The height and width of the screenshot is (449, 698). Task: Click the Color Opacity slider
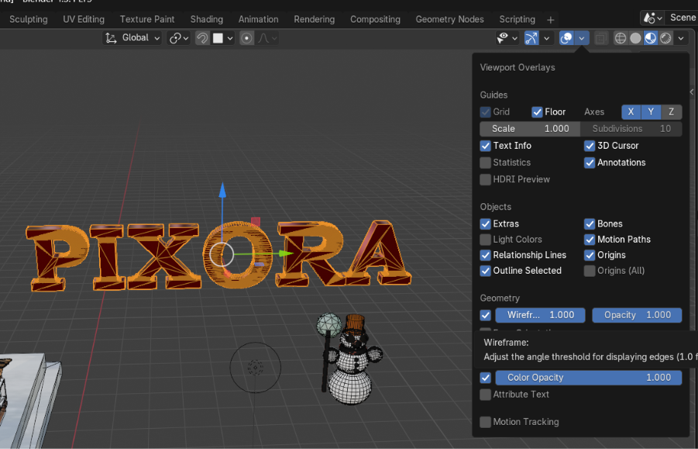pyautogui.click(x=589, y=378)
